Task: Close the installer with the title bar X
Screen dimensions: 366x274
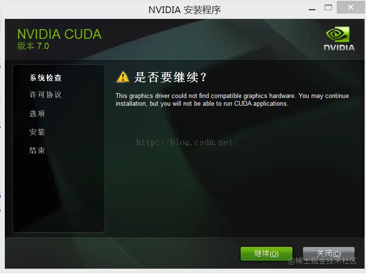Action: point(350,7)
